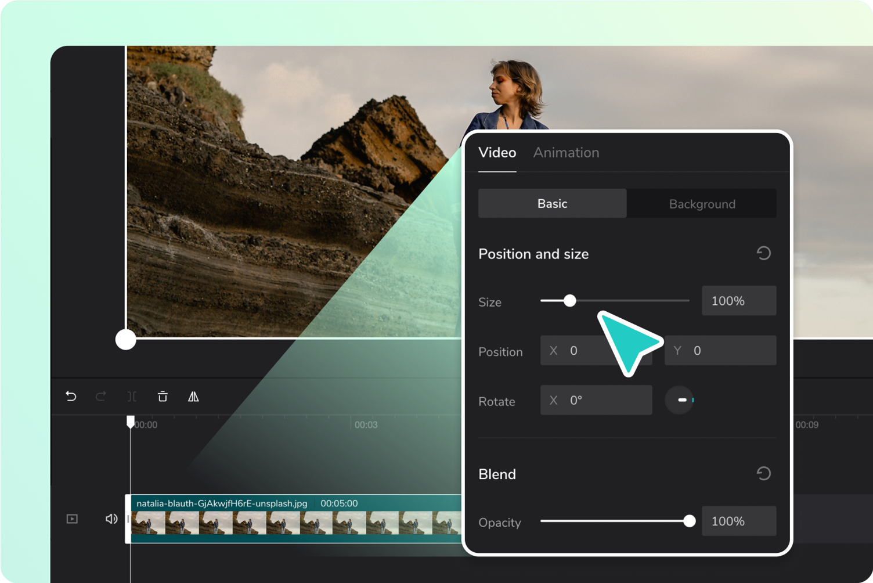Screen dimensions: 873x583
Task: Click the Size 100% value field
Action: coord(739,301)
